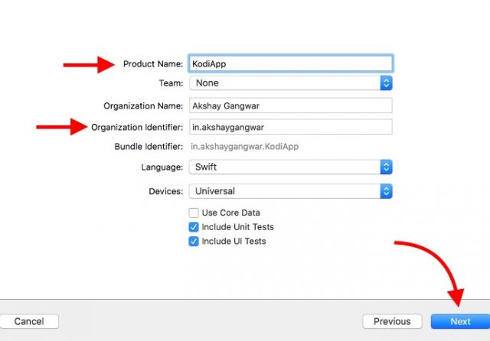Click the Next button
490x341 pixels.
click(460, 321)
